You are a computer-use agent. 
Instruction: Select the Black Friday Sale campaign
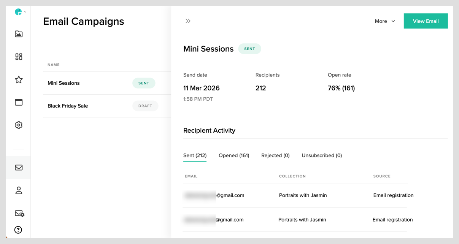click(68, 106)
